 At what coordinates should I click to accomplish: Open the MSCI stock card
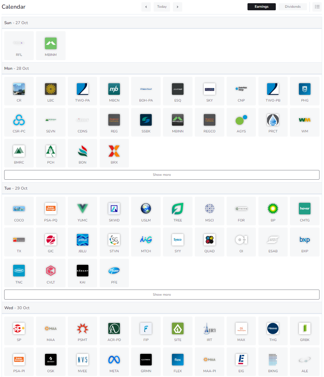click(x=210, y=211)
